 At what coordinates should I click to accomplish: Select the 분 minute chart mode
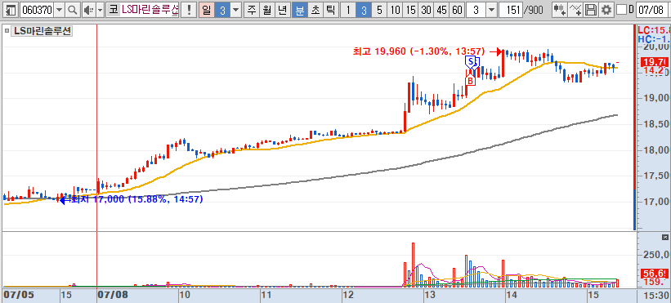coord(300,10)
